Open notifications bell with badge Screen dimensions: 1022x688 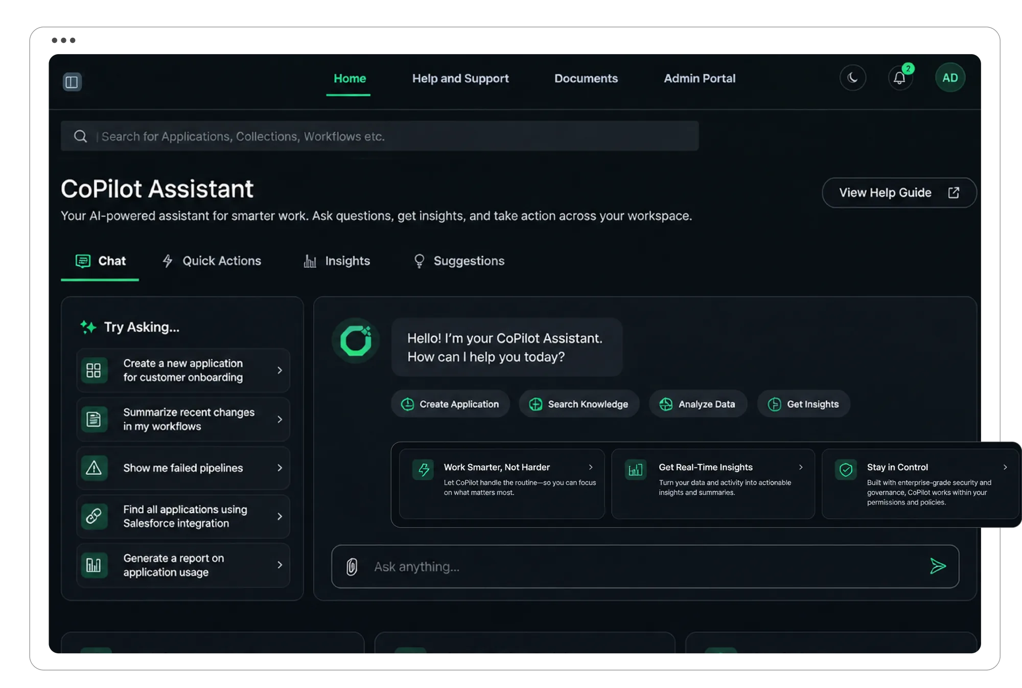(x=900, y=78)
